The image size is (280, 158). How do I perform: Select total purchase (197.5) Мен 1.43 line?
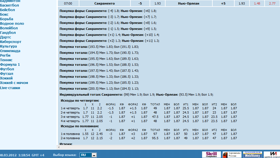click(x=99, y=71)
